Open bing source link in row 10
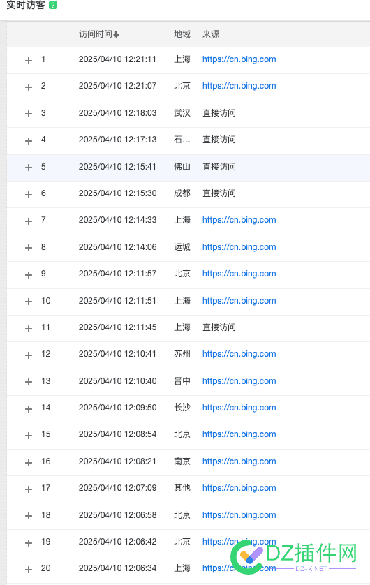The height and width of the screenshot is (585, 370). click(239, 301)
